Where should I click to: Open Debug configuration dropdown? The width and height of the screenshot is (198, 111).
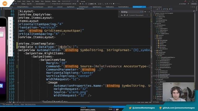24,4
